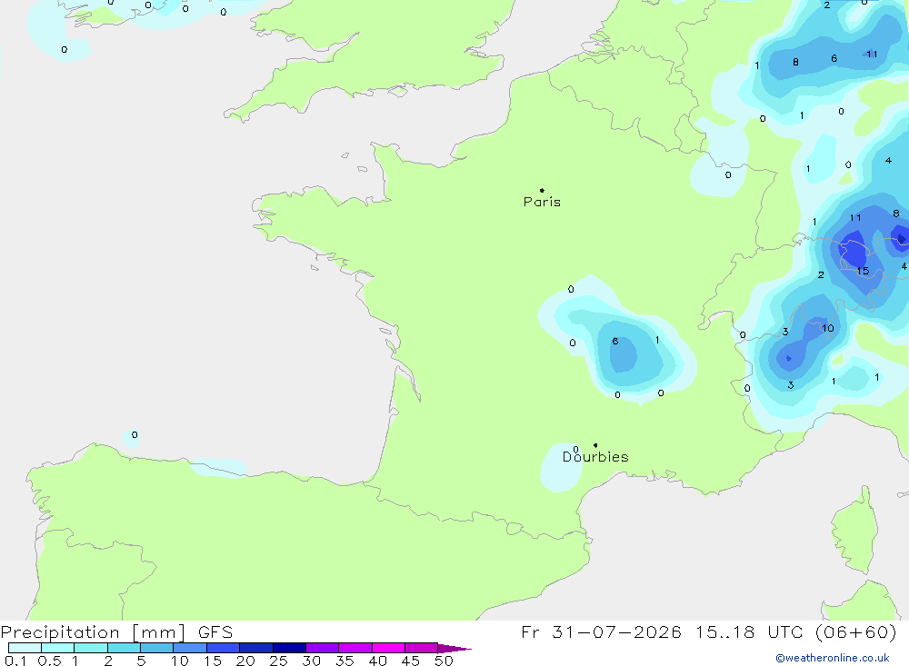Click the 10 mm precipitation value
The height and width of the screenshot is (666, 909).
click(x=828, y=328)
